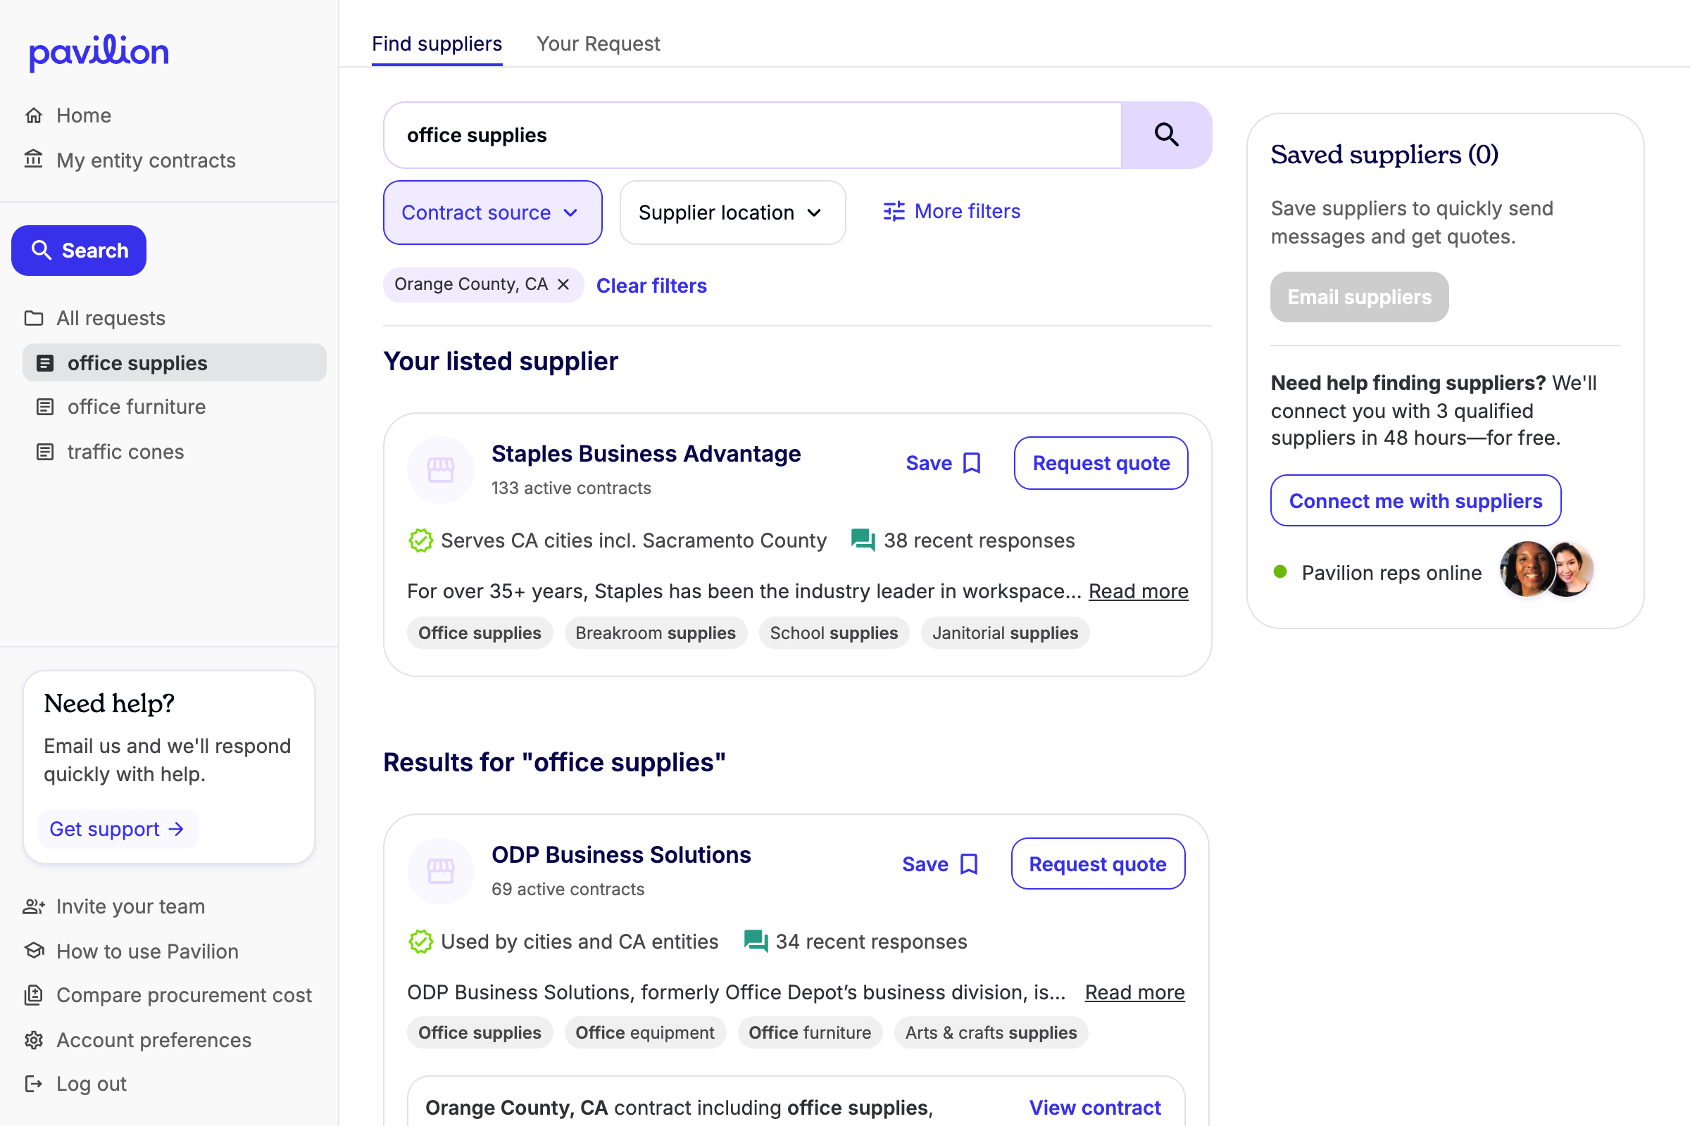This screenshot has width=1690, height=1126.
Task: Read more about Staples description
Action: coord(1138,591)
